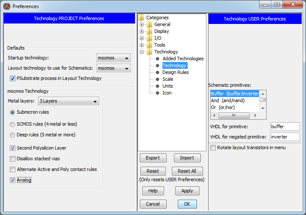Viewport: 306px width, 215px height.
Task: Click the General folder icon
Action: pyautogui.click(x=150, y=24)
